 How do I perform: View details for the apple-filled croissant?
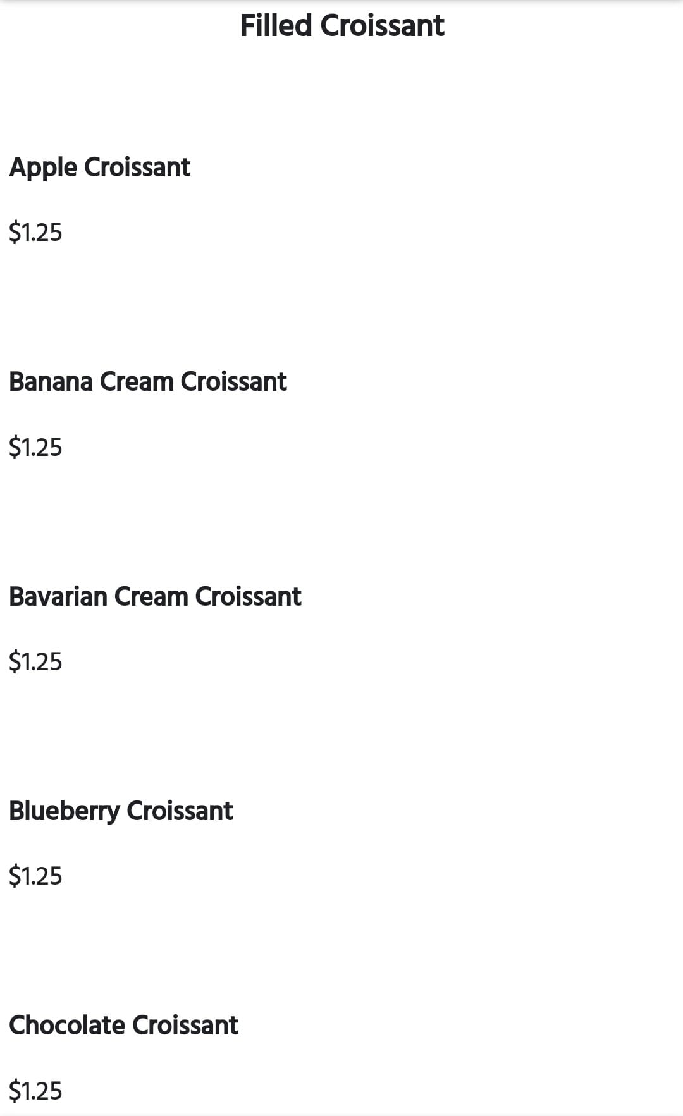tap(99, 168)
